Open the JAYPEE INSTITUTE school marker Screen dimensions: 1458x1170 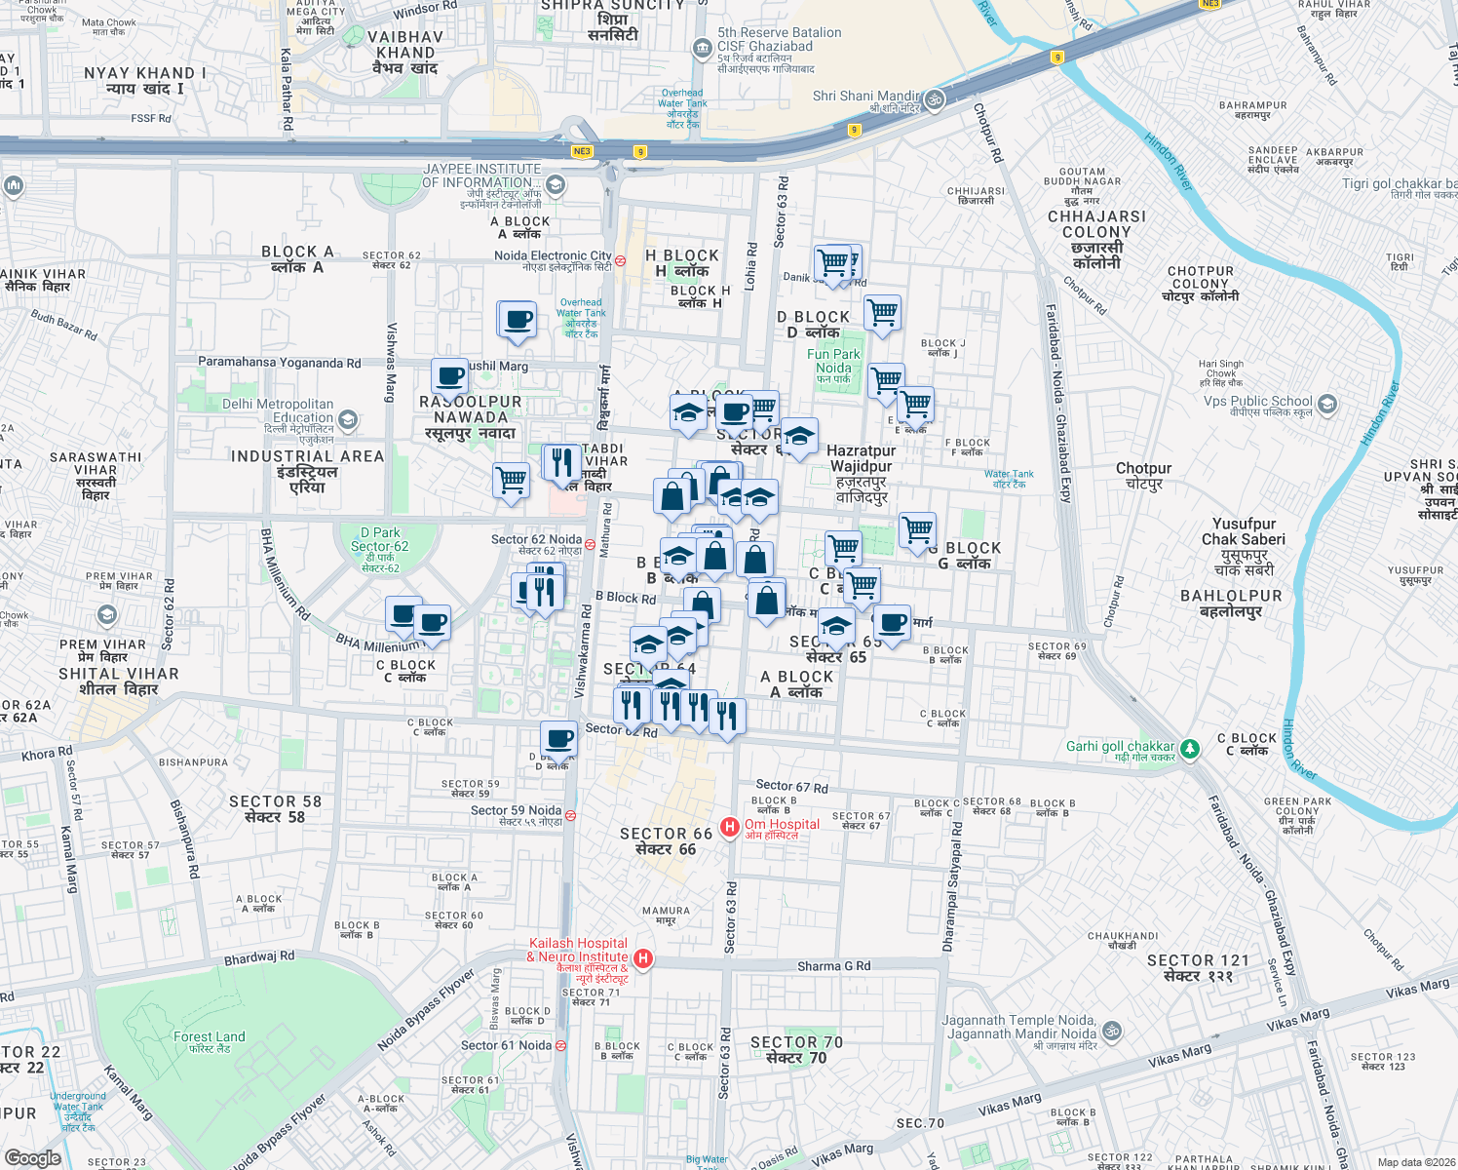554,186
